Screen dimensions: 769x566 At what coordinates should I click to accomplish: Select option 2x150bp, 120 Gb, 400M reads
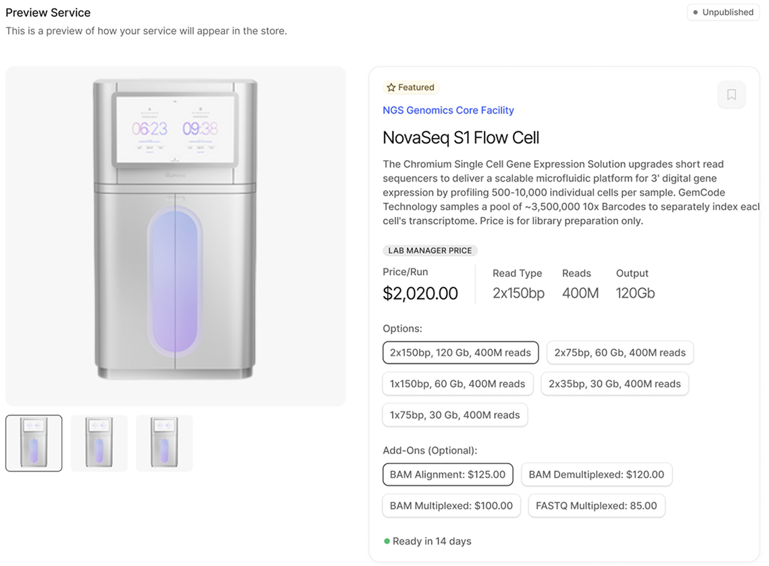(460, 353)
